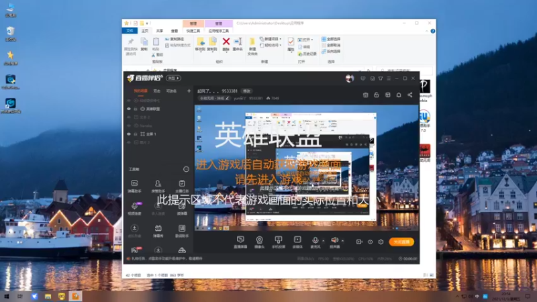The height and width of the screenshot is (302, 537).
Task: Click the 麦克风 microphone icon
Action: tap(315, 240)
